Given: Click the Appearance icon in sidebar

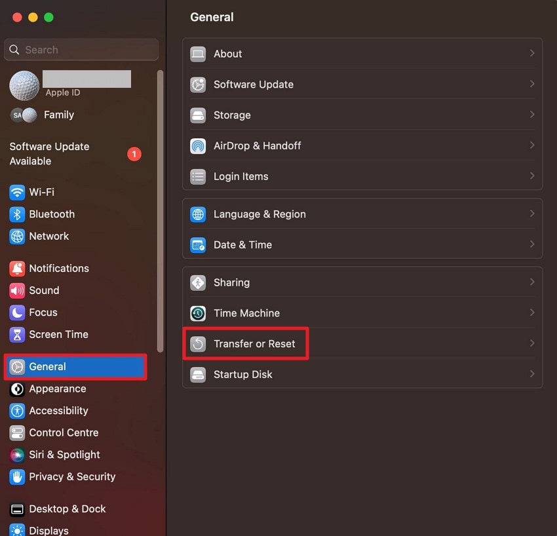Looking at the screenshot, I should (x=17, y=389).
